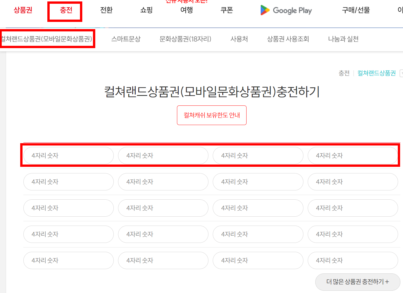Click 더 많은 상품권 충전하기 + button

tap(358, 282)
